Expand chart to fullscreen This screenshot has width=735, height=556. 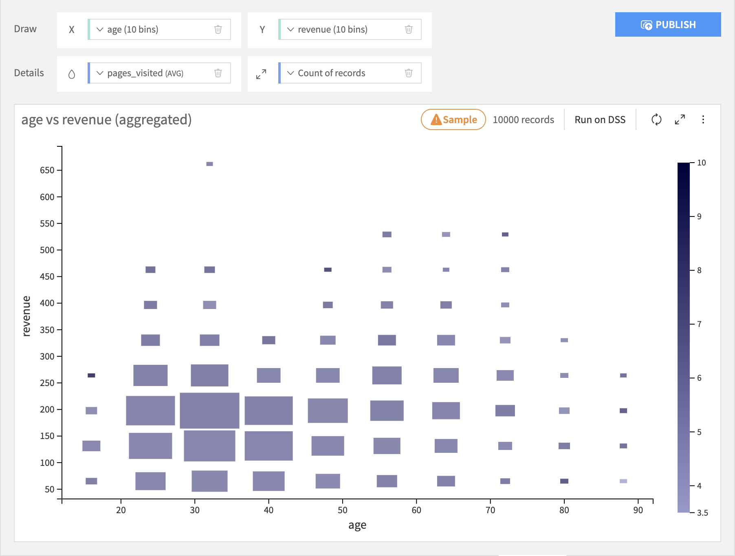[x=680, y=119]
